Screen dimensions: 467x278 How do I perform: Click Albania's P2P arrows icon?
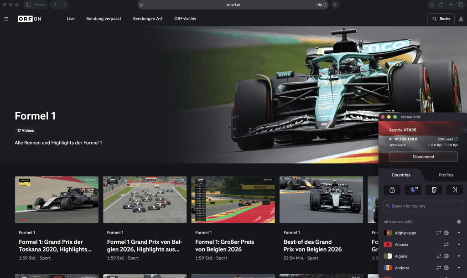[x=446, y=244]
